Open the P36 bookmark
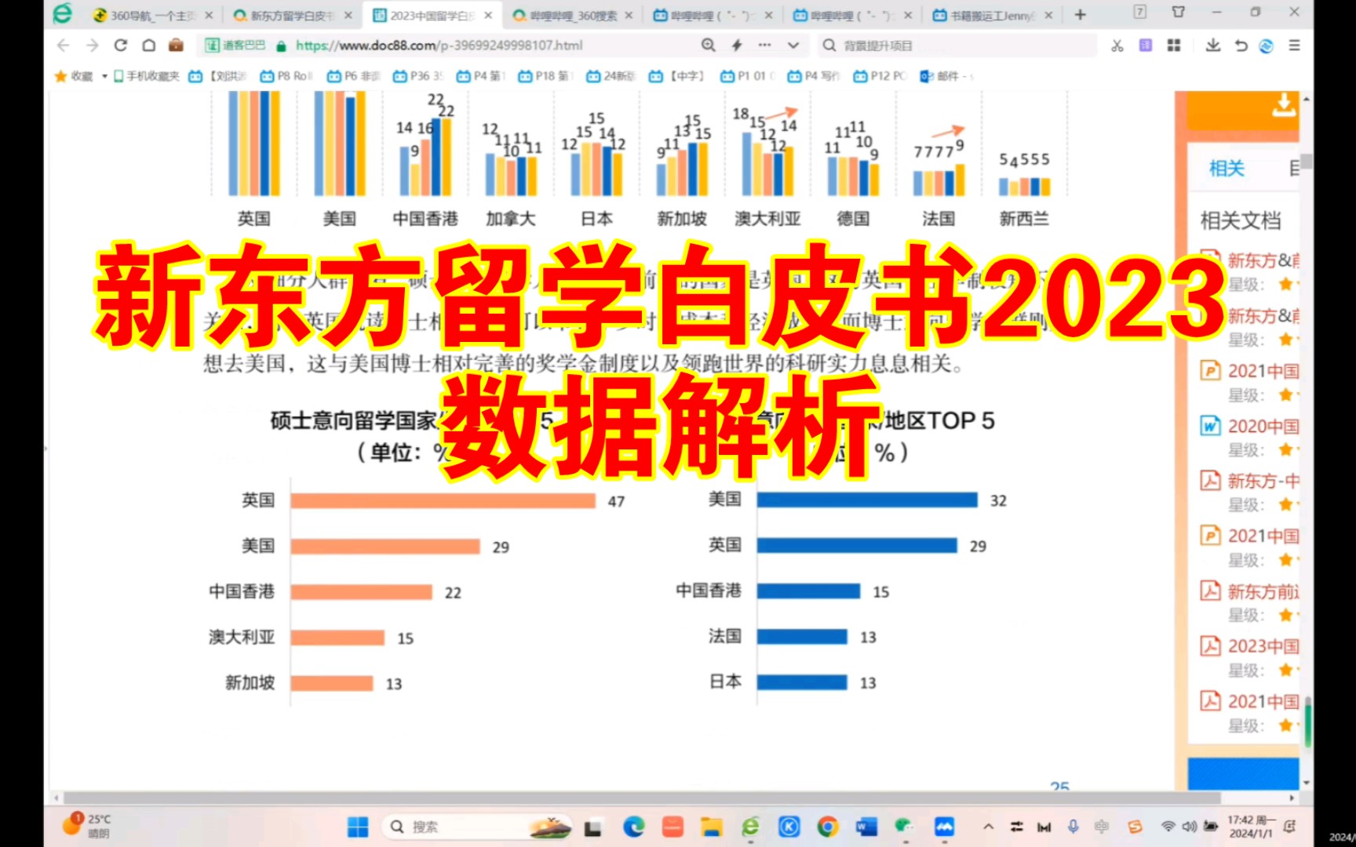Screen dimensions: 1356x847 point(419,76)
